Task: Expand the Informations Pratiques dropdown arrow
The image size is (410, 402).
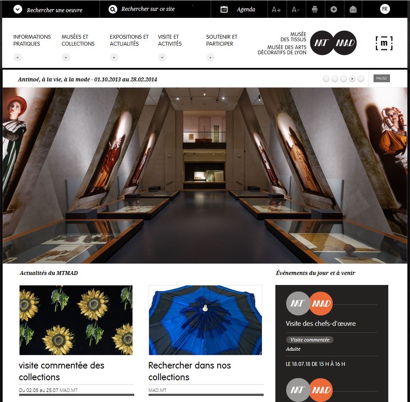Action: pyautogui.click(x=18, y=57)
